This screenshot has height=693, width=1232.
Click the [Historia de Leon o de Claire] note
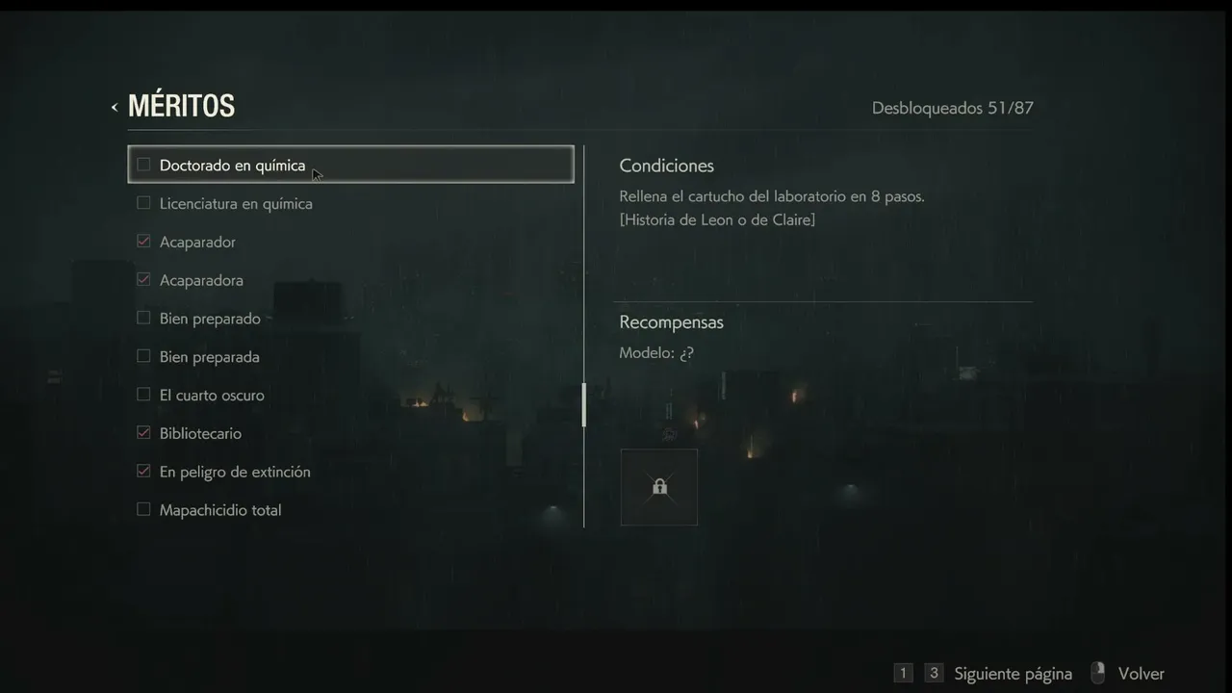[x=717, y=220]
